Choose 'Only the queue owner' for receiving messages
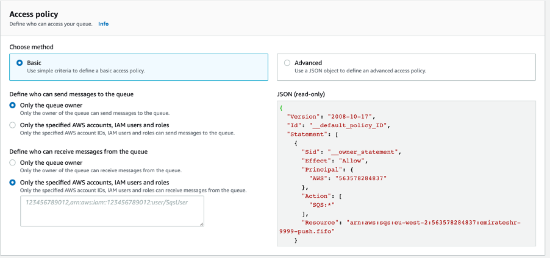This screenshot has height=258, width=550. point(13,162)
